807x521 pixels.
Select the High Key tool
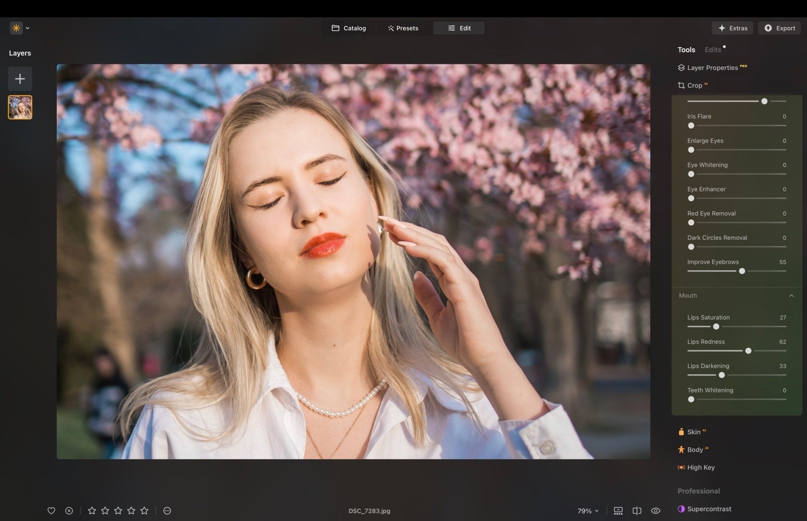coord(700,467)
